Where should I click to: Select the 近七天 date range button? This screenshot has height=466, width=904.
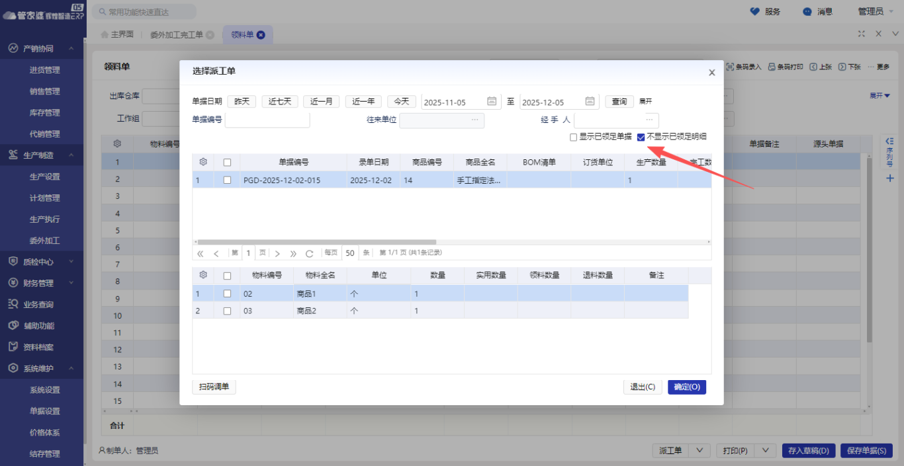279,101
